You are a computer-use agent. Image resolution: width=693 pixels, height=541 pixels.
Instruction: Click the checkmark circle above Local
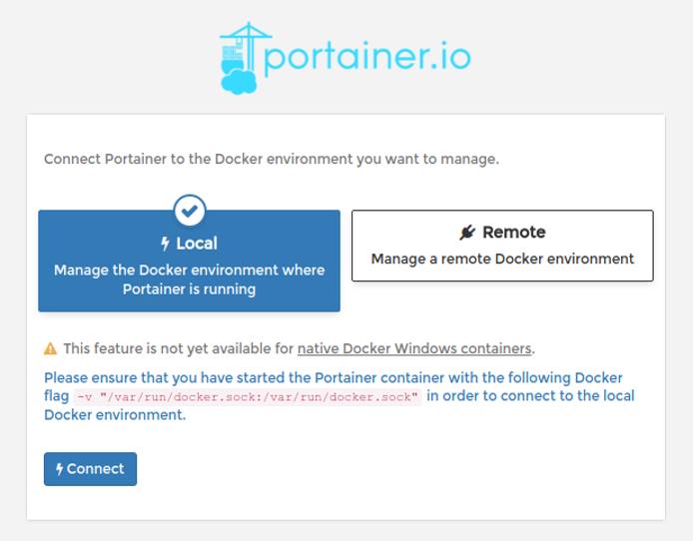click(190, 211)
